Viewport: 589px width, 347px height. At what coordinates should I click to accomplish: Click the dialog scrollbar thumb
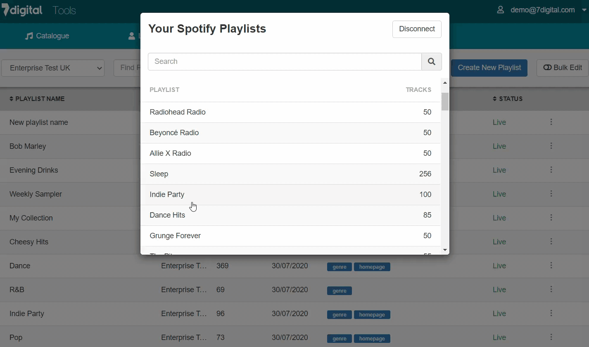pyautogui.click(x=445, y=101)
